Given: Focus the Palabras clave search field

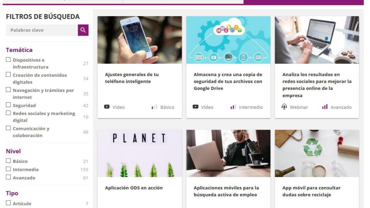Looking at the screenshot, I should pyautogui.click(x=42, y=30).
